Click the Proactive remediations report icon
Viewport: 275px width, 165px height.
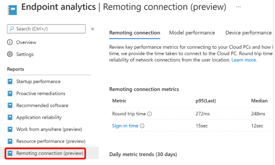[10, 93]
